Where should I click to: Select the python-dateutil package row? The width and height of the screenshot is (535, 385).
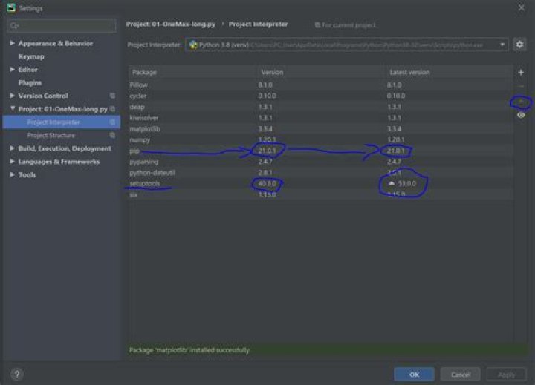tap(321, 172)
